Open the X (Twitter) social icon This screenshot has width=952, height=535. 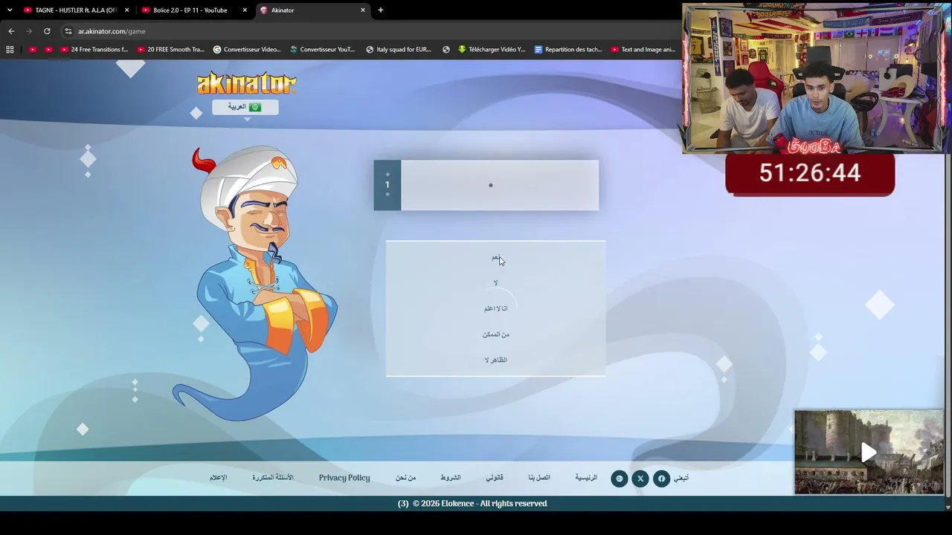(640, 479)
